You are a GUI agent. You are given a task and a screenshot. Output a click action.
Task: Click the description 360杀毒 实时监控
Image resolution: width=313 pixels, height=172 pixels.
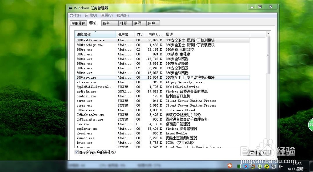(x=180, y=50)
